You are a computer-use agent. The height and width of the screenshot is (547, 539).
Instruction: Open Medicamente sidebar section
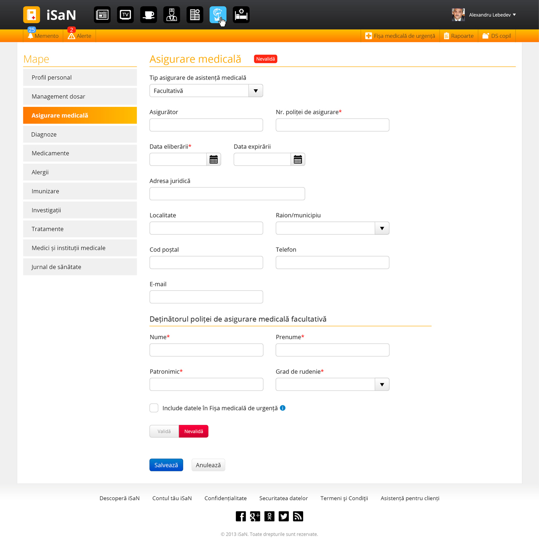click(80, 153)
